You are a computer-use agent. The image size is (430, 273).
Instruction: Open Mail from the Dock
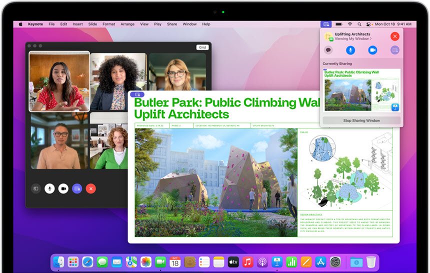(117, 262)
